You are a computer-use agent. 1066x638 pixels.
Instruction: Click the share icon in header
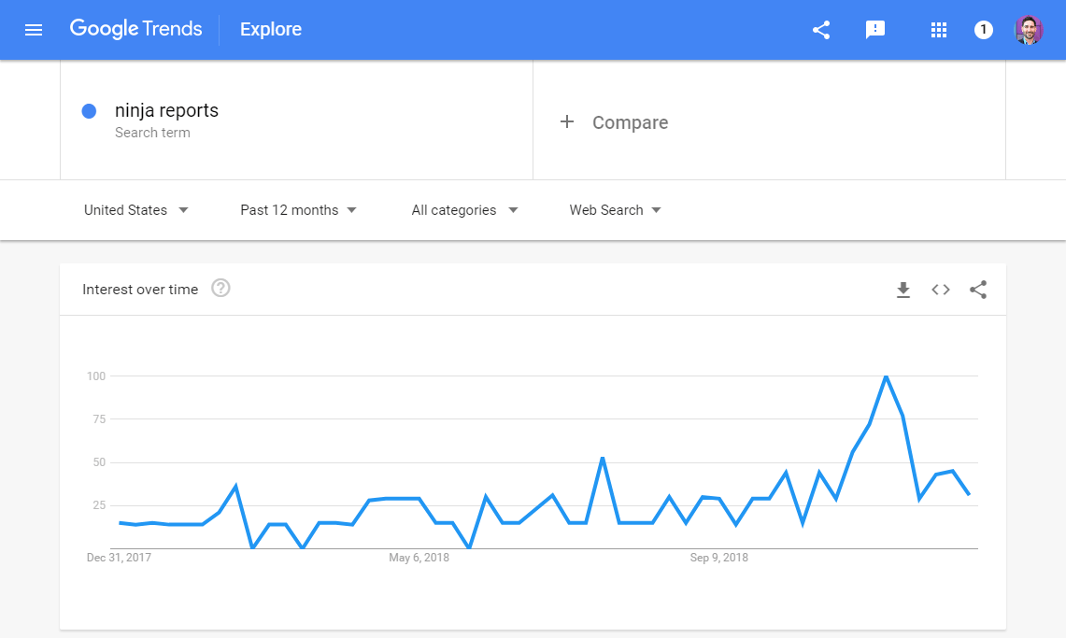821,30
